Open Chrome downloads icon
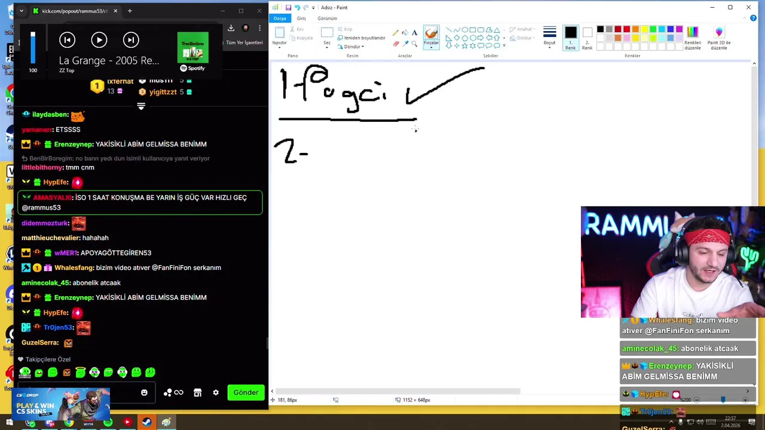Viewport: 765px width, 430px height. [231, 27]
